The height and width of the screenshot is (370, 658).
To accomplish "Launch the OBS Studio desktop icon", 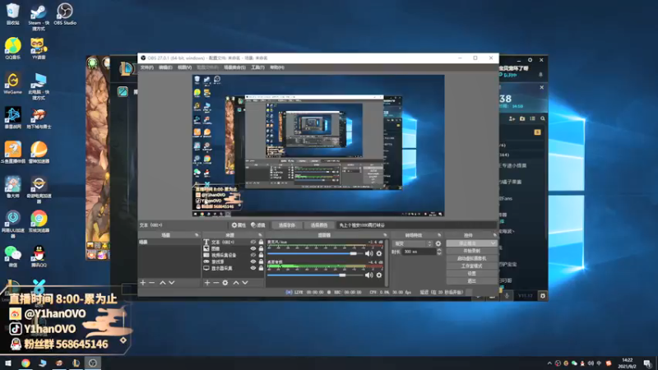I will (x=65, y=14).
